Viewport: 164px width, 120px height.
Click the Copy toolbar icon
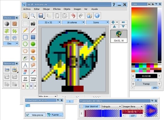tap(49, 16)
